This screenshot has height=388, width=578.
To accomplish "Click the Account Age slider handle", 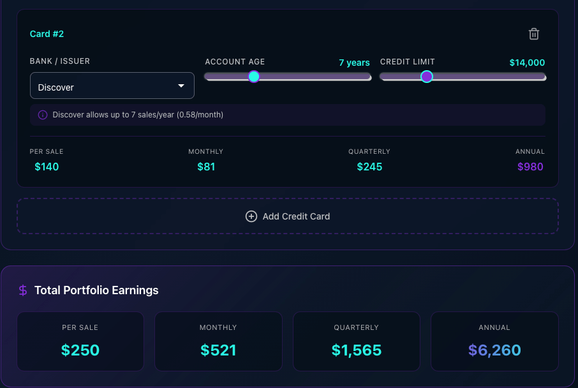I will 254,77.
